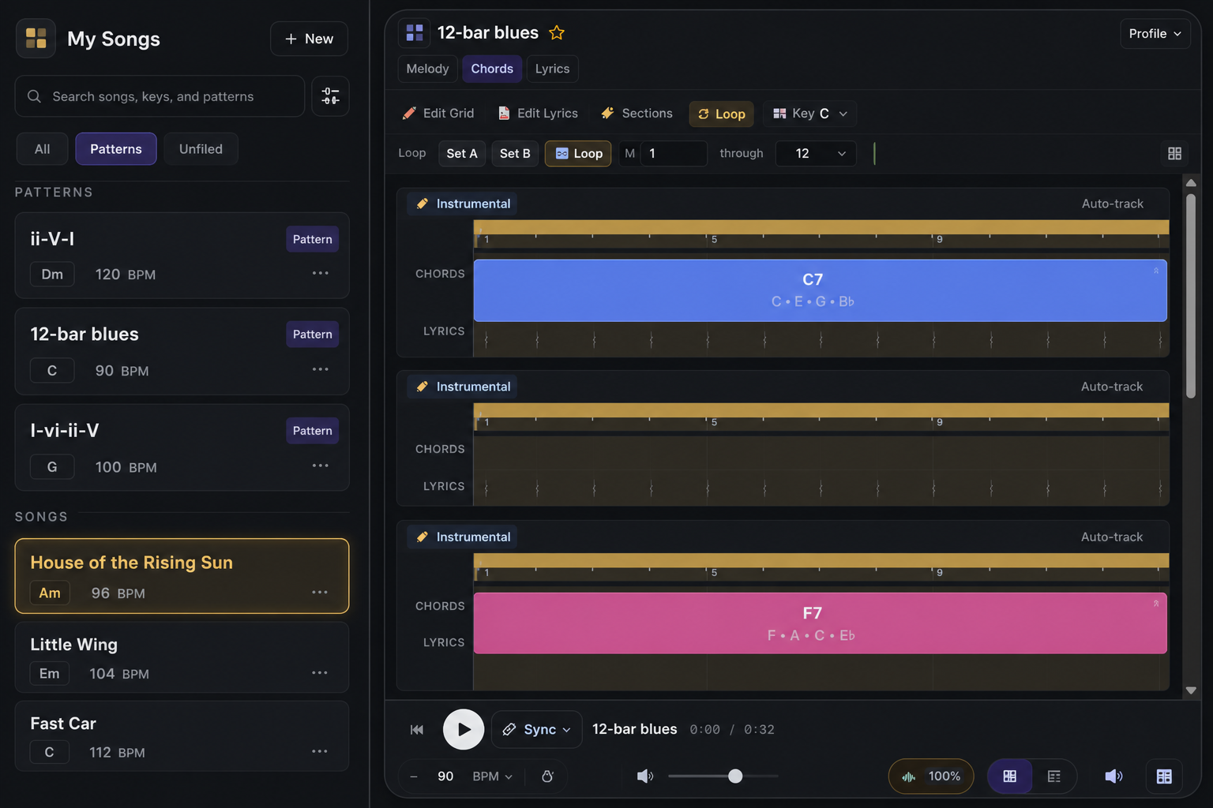This screenshot has width=1213, height=808.
Task: Select the C7 chord block
Action: (x=821, y=290)
